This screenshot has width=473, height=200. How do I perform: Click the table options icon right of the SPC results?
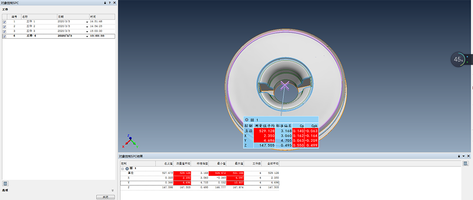pos(466,163)
